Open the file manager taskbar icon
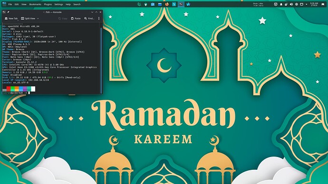Screen dimensions: 328x184 [160, 4]
